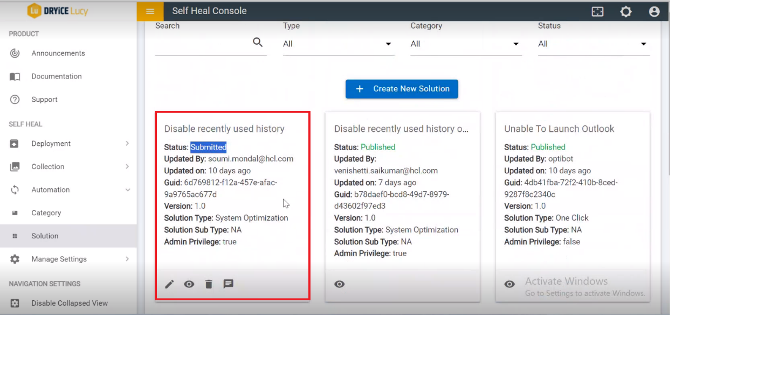Open the Type filter dropdown

coord(388,44)
